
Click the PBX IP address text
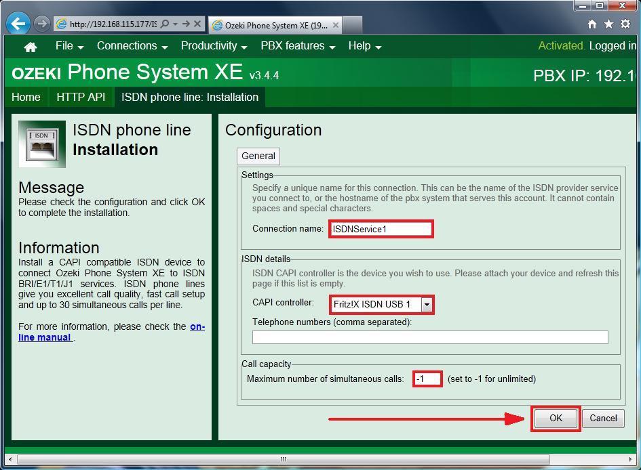585,76
